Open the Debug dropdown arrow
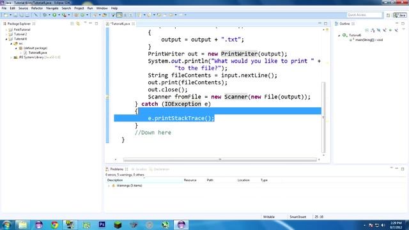 coord(49,15)
